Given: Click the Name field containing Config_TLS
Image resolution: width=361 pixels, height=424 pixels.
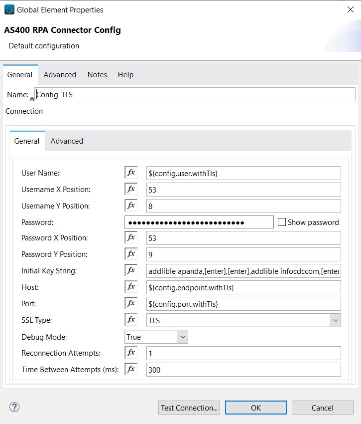Looking at the screenshot, I should (x=195, y=94).
